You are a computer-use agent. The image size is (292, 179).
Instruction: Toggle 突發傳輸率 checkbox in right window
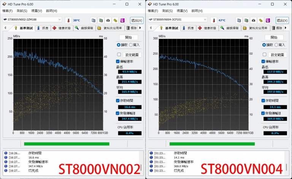click(x=263, y=113)
